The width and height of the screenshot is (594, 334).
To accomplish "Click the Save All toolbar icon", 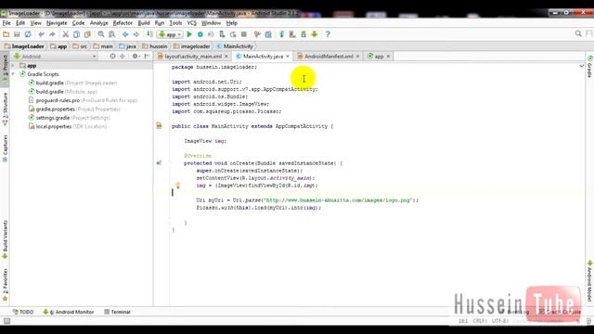I will coord(17,34).
